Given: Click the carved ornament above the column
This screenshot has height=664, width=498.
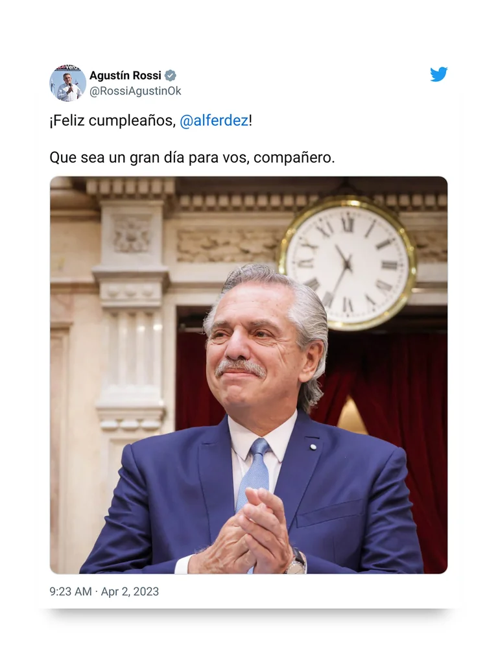Looking at the screenshot, I should tap(132, 234).
